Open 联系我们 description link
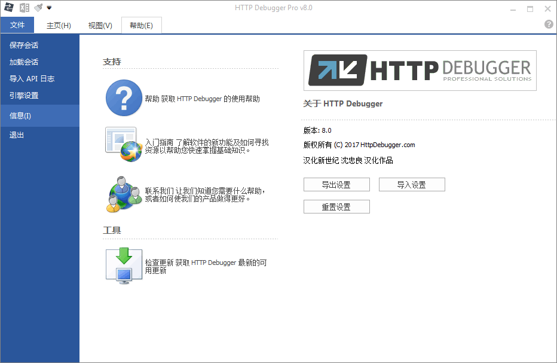The image size is (557, 363). click(x=205, y=194)
